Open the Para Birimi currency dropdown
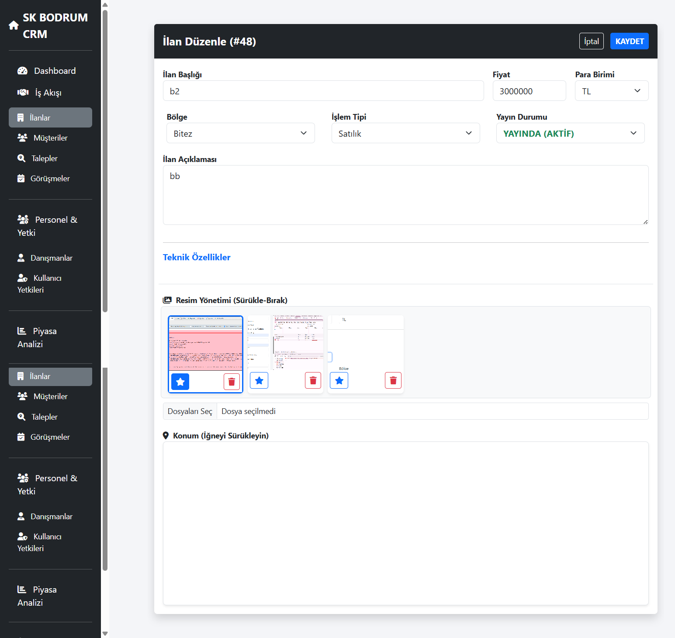Viewport: 675px width, 638px height. (x=611, y=91)
